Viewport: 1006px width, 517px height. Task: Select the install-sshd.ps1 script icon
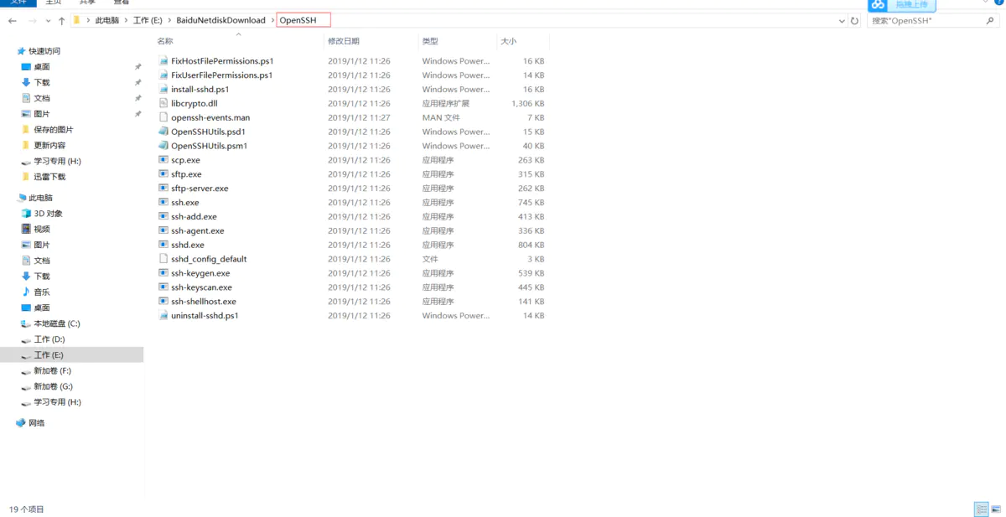tap(163, 89)
